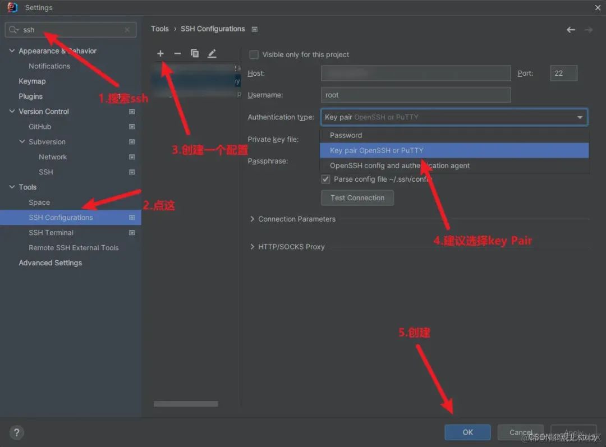Edit the SSH configuration with pencil icon

[212, 54]
